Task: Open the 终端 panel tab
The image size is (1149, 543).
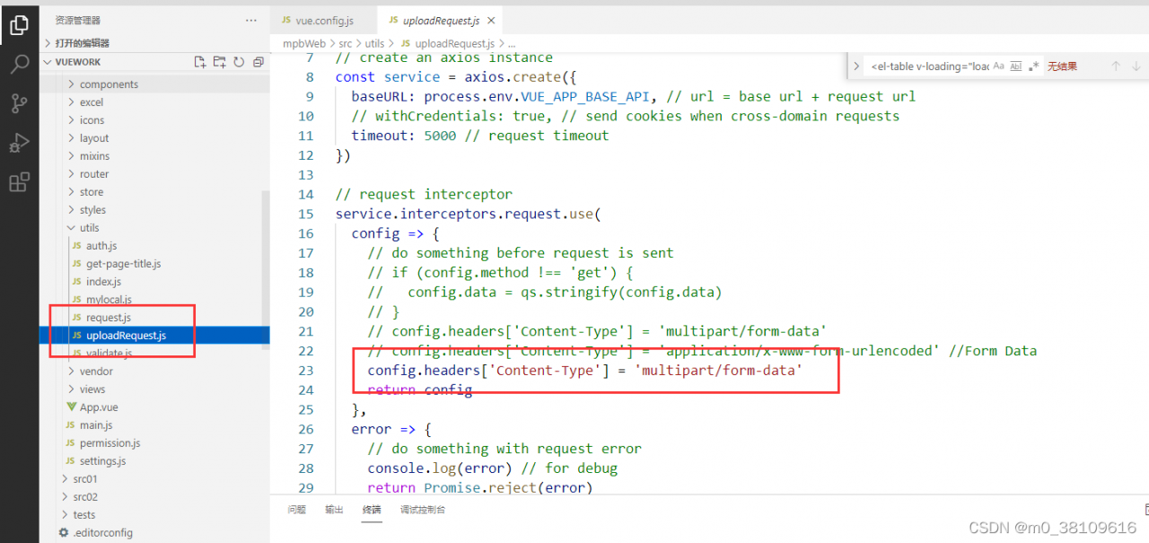Action: click(x=372, y=510)
